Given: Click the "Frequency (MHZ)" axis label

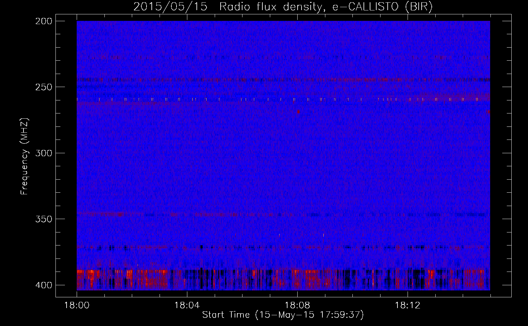Looking at the screenshot, I should click(24, 156).
